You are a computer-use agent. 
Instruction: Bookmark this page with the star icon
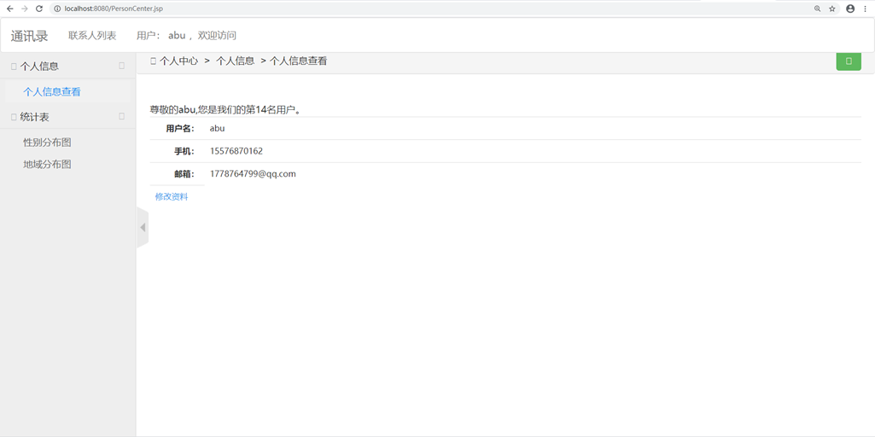click(x=832, y=9)
